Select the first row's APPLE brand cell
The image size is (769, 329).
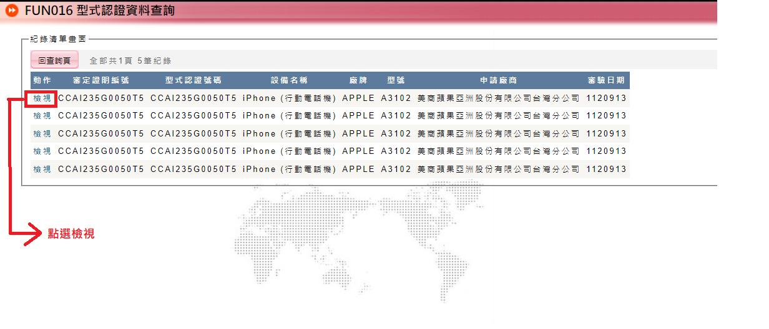point(358,98)
